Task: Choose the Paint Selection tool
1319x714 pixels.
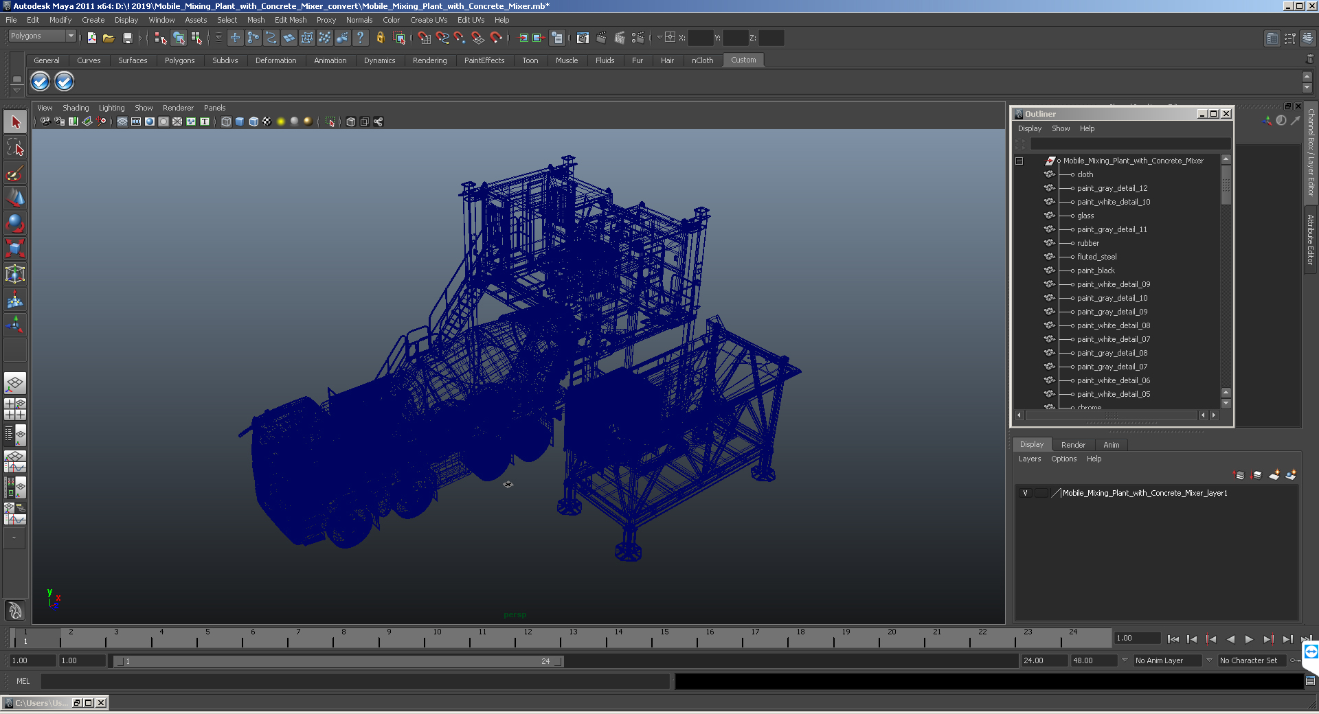Action: click(15, 173)
